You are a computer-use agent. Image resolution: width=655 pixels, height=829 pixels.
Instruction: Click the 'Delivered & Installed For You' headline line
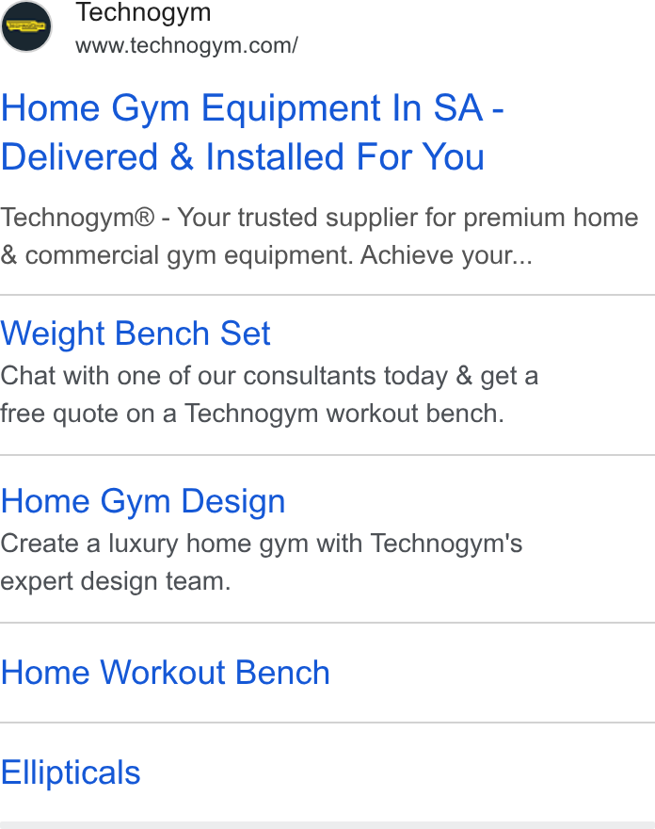pos(243,157)
